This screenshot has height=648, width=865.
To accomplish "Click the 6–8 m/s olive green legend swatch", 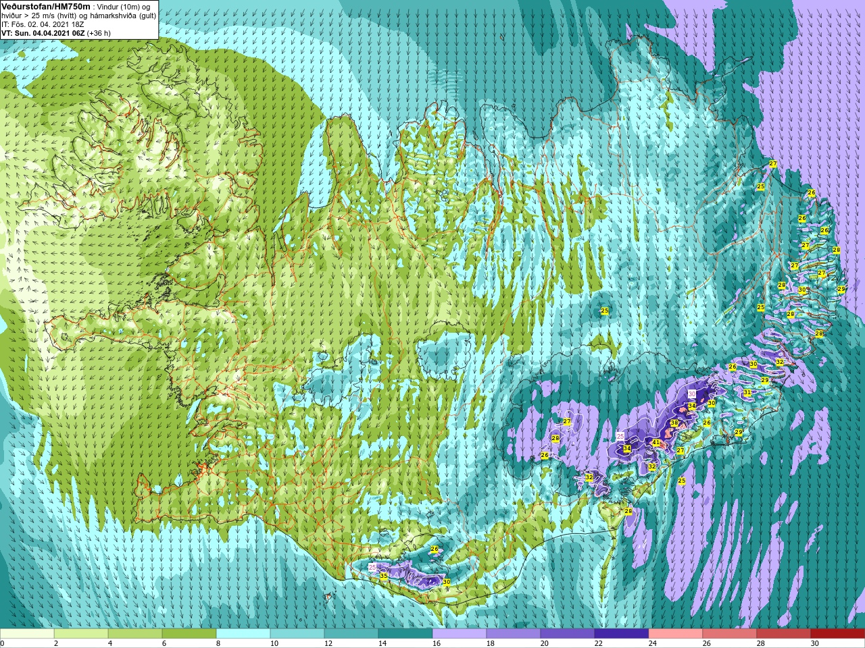I will [189, 634].
